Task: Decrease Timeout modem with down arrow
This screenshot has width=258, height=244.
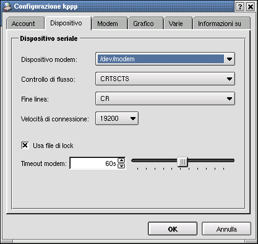Action: point(121,166)
